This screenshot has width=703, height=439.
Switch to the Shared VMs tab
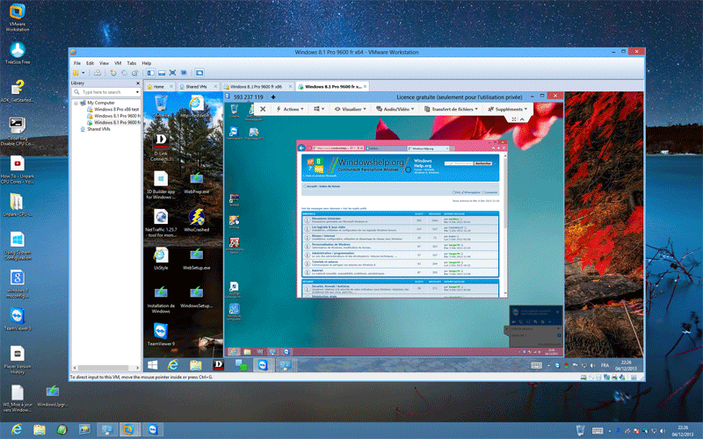click(x=195, y=87)
